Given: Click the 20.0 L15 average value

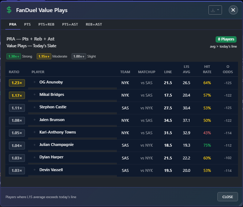Looking at the screenshot, I should coord(186,170).
